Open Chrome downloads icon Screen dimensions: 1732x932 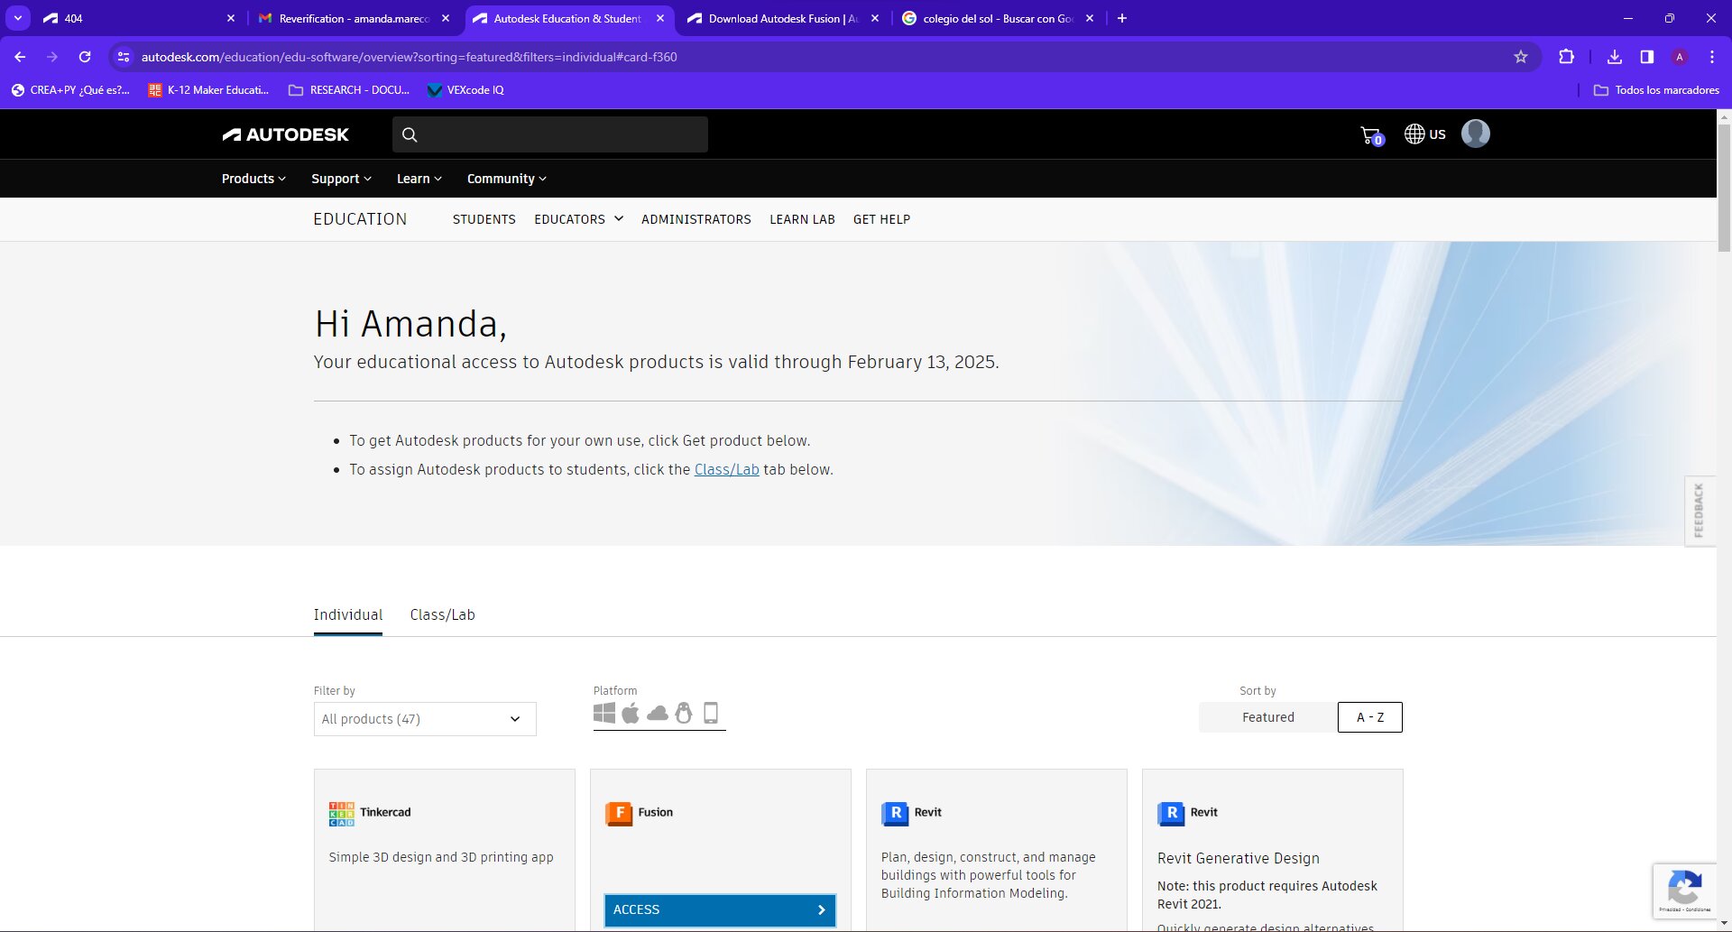click(x=1615, y=57)
